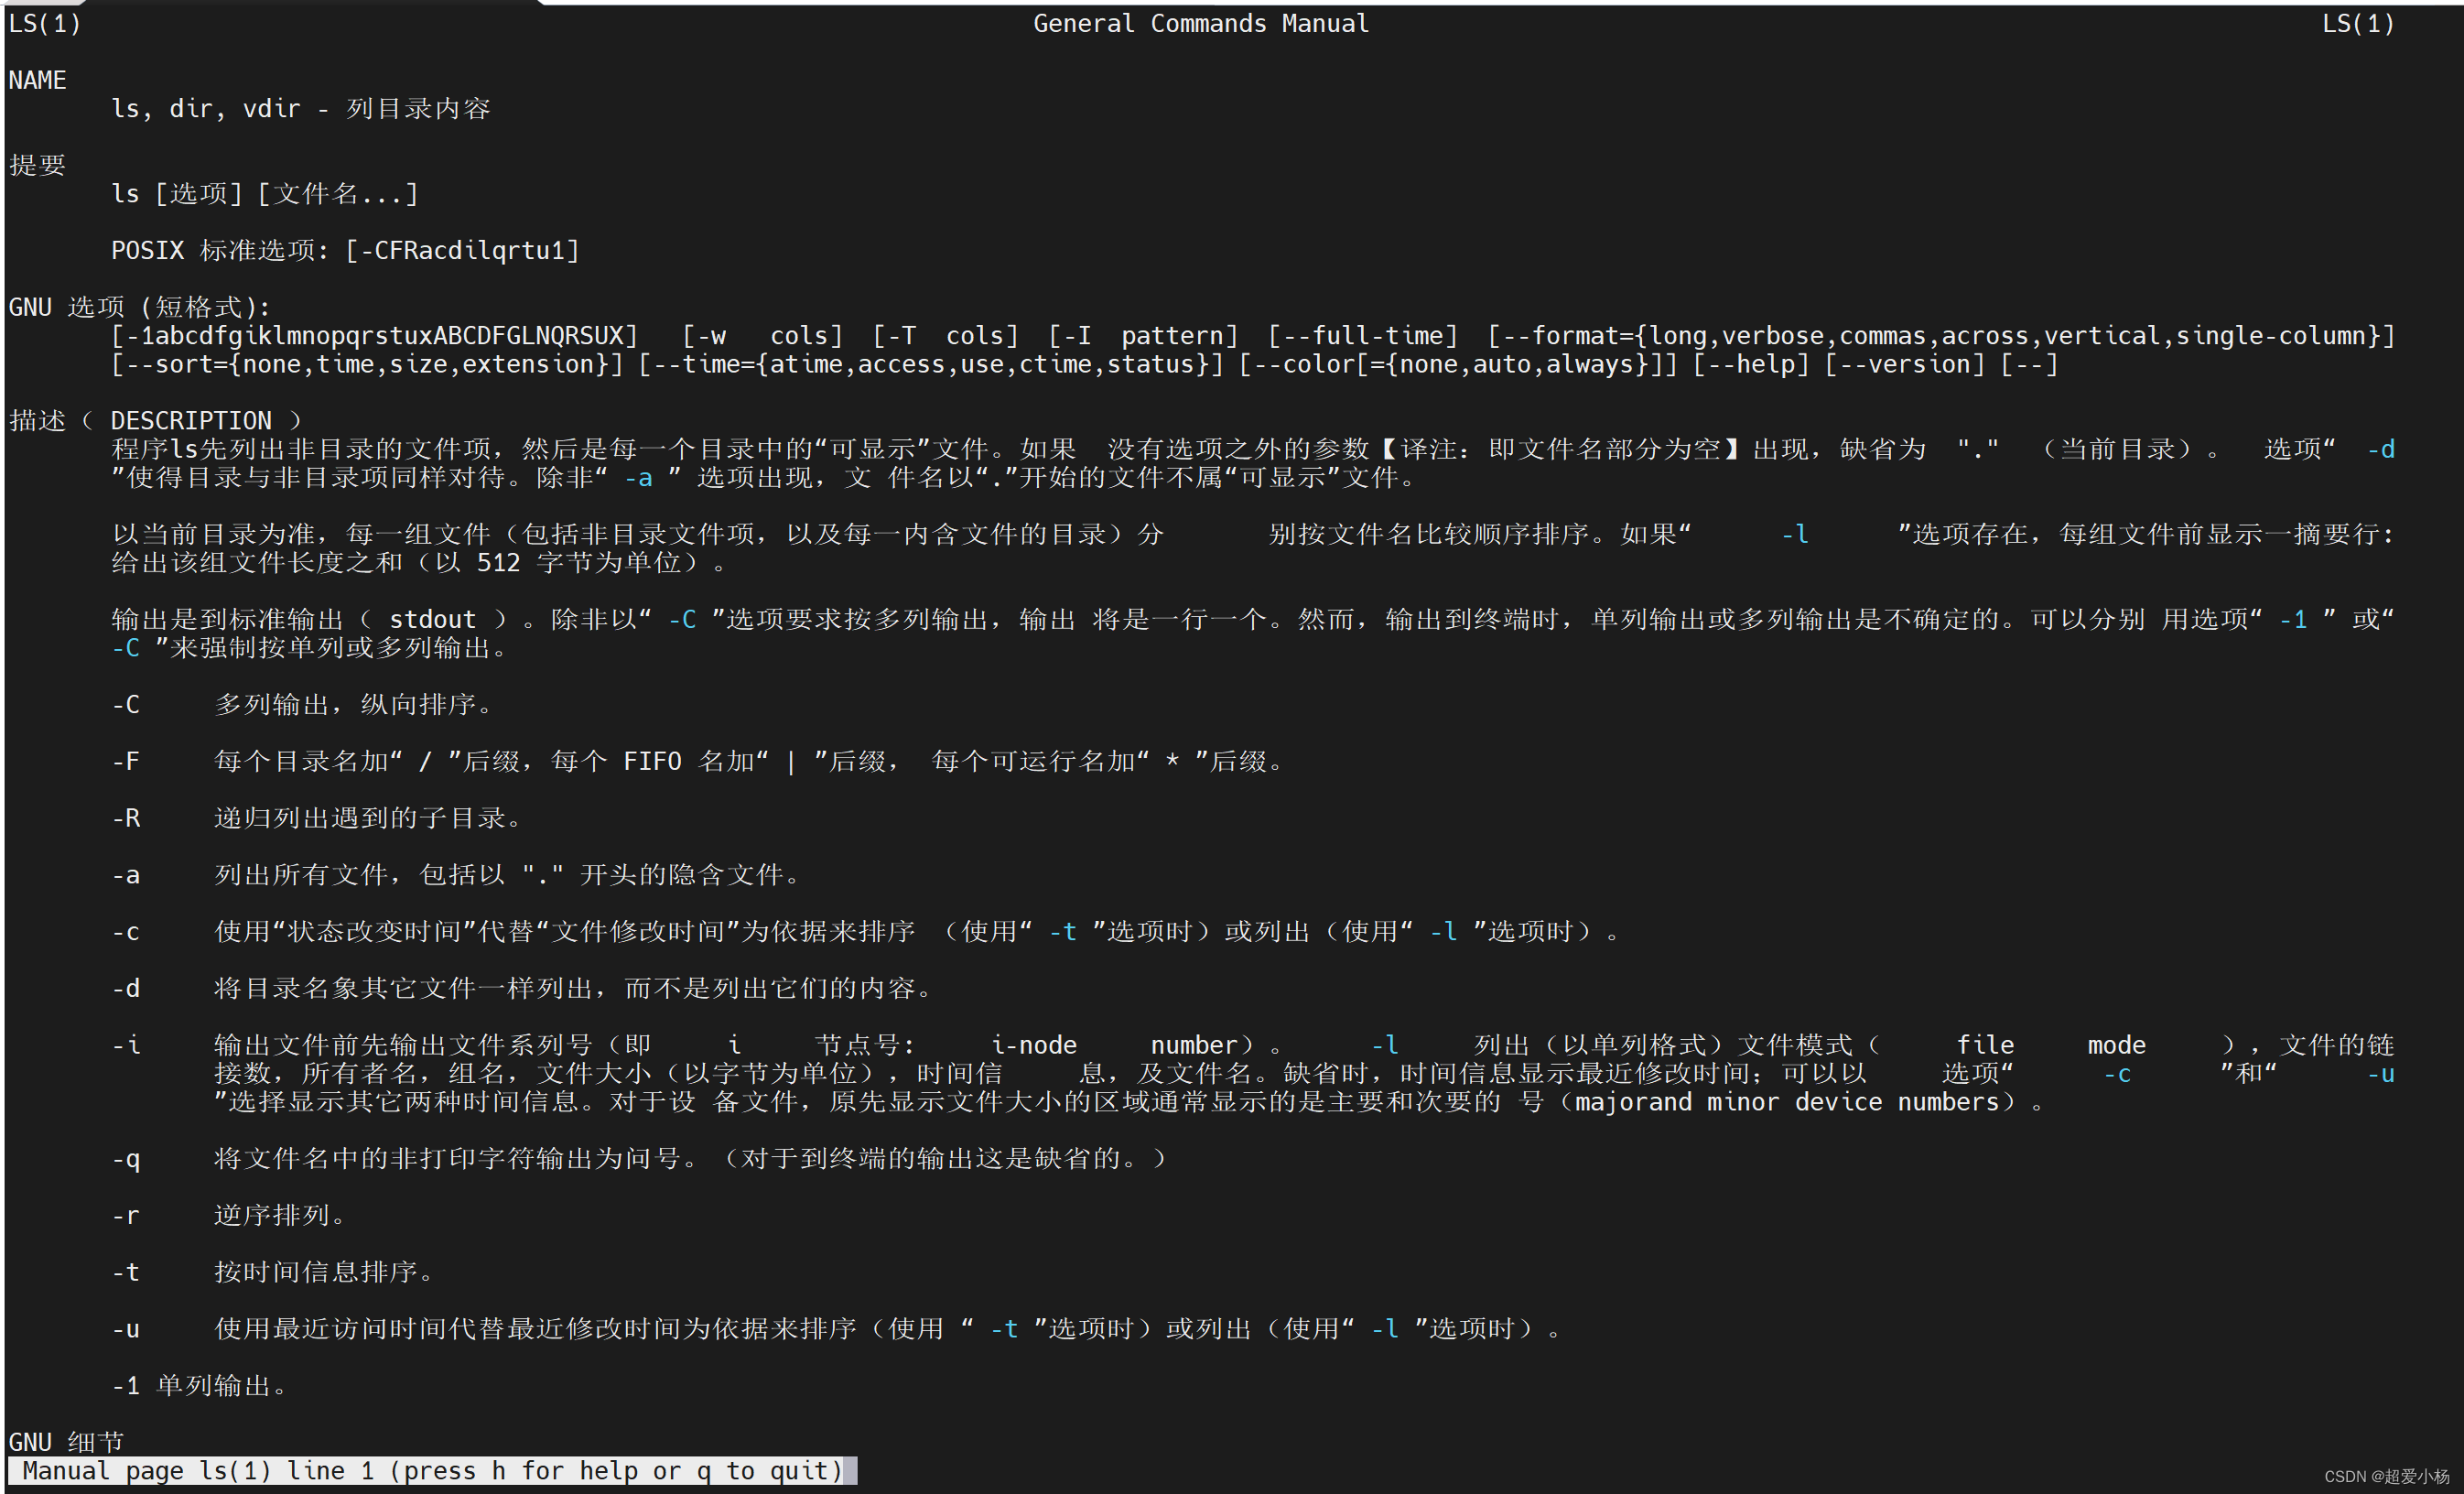Click the 描述 ( DESCRIPTION ) heading
2464x1494 pixels.
pyautogui.click(x=155, y=420)
